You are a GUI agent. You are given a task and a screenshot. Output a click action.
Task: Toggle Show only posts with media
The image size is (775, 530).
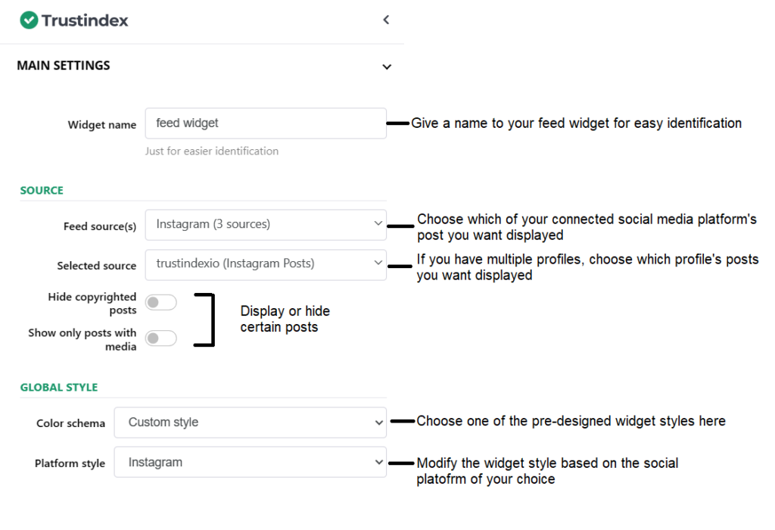[x=160, y=338]
